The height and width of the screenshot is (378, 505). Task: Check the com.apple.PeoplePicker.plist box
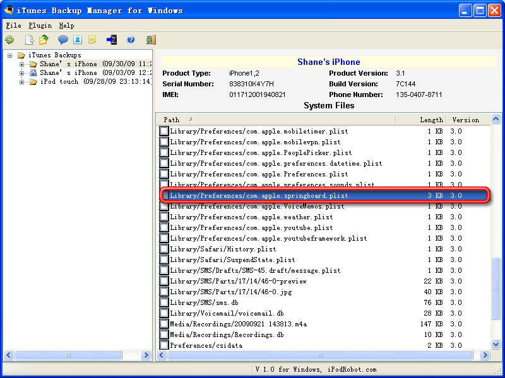[164, 152]
